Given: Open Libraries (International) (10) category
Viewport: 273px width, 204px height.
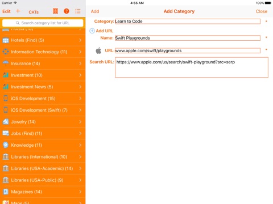Looking at the screenshot, I should (43, 157).
